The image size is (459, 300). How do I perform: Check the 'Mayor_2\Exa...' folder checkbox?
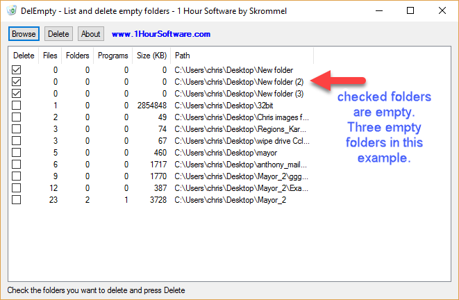coord(17,188)
